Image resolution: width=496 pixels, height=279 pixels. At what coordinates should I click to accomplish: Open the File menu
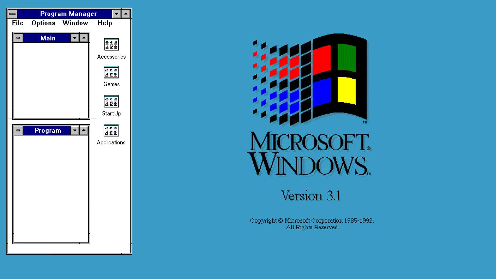(17, 23)
